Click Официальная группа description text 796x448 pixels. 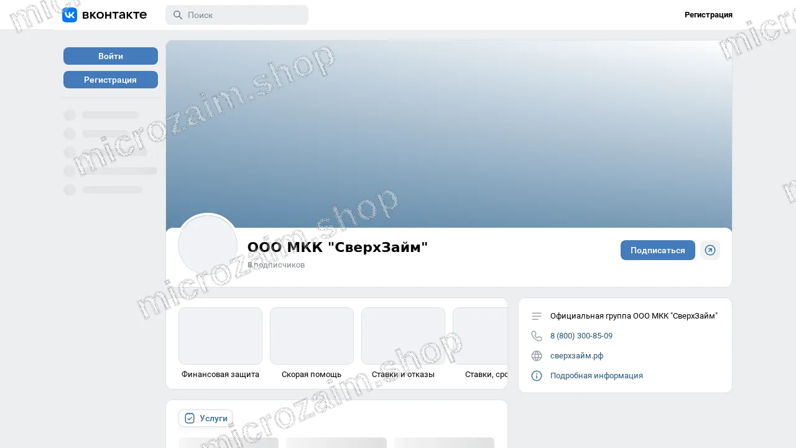pyautogui.click(x=634, y=316)
